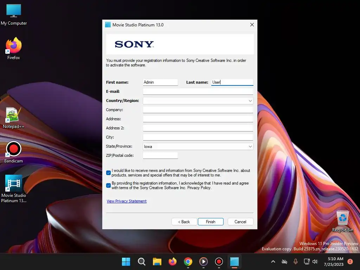Click the Back button

184,222
